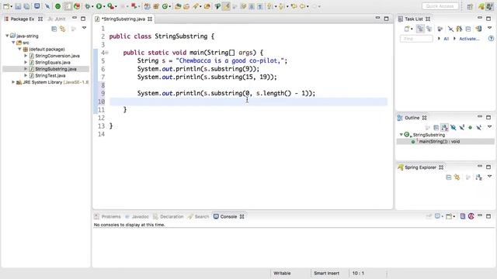Image resolution: width=497 pixels, height=279 pixels.
Task: Click Collapse All in Outline view
Action: [436, 127]
